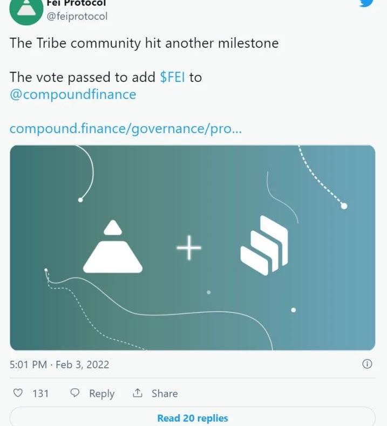The image size is (387, 426).
Task: Click Read 20 replies button
Action: pyautogui.click(x=193, y=418)
